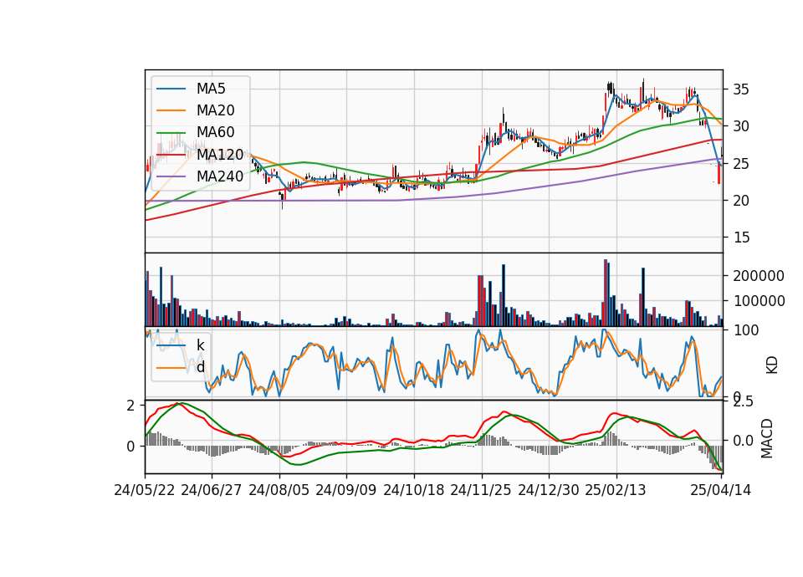
Task: Click the 15 price axis value
Action: click(741, 237)
